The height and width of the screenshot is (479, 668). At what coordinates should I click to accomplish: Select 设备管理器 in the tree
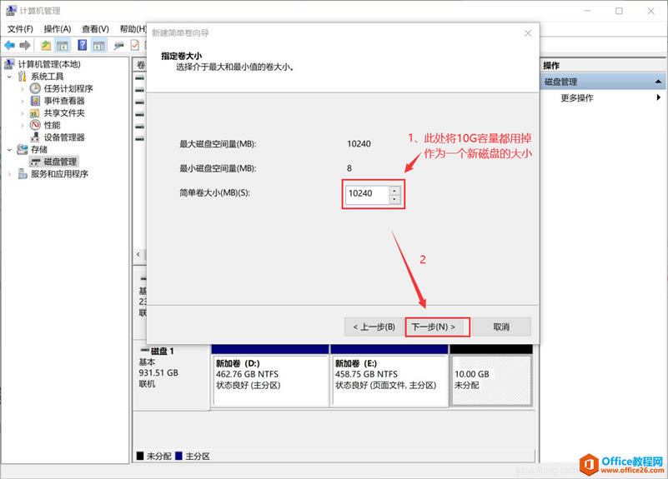64,137
